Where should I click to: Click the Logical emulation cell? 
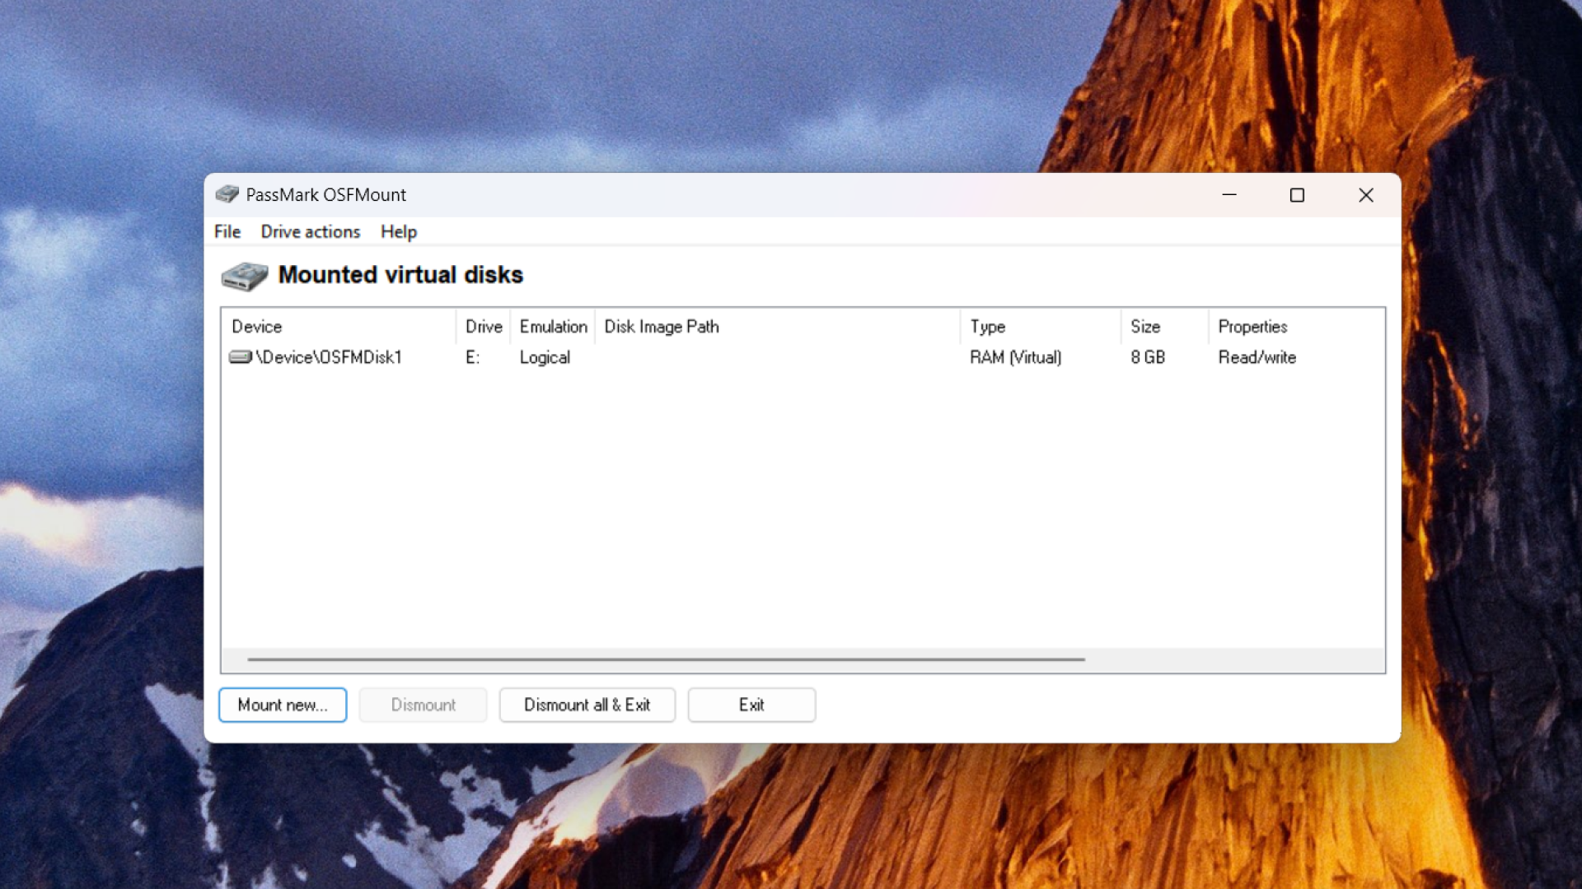545,357
